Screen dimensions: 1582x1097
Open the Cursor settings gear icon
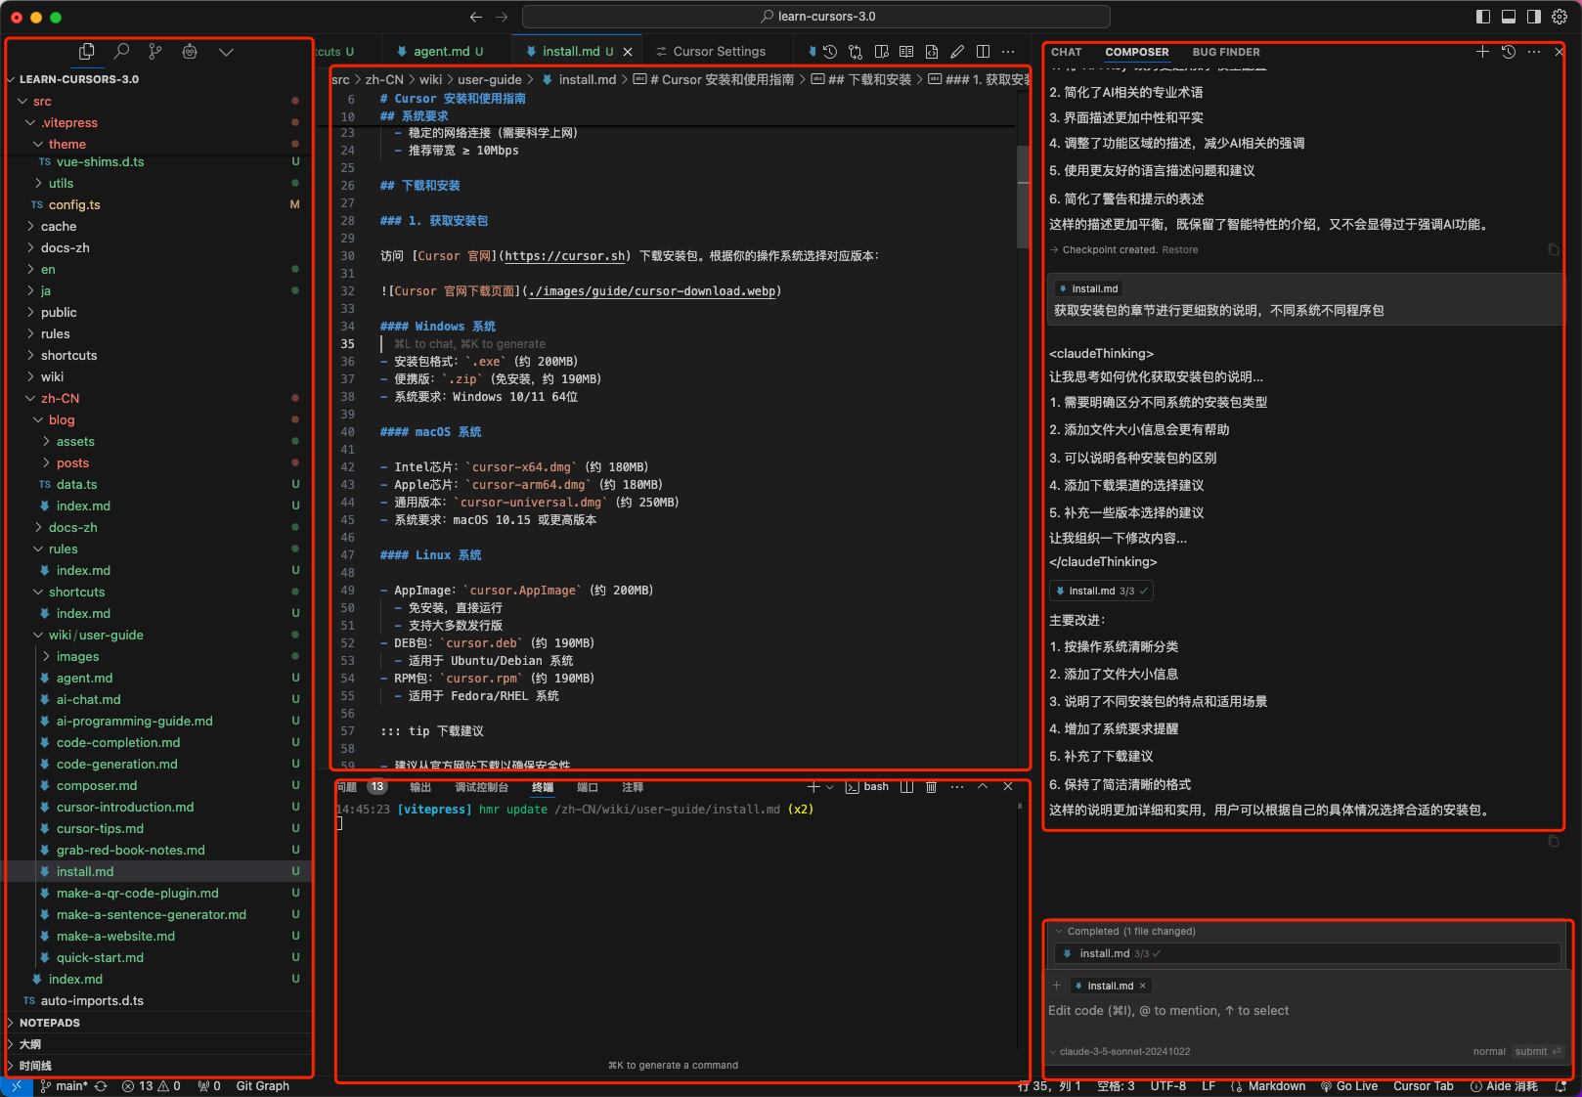coord(1560,17)
